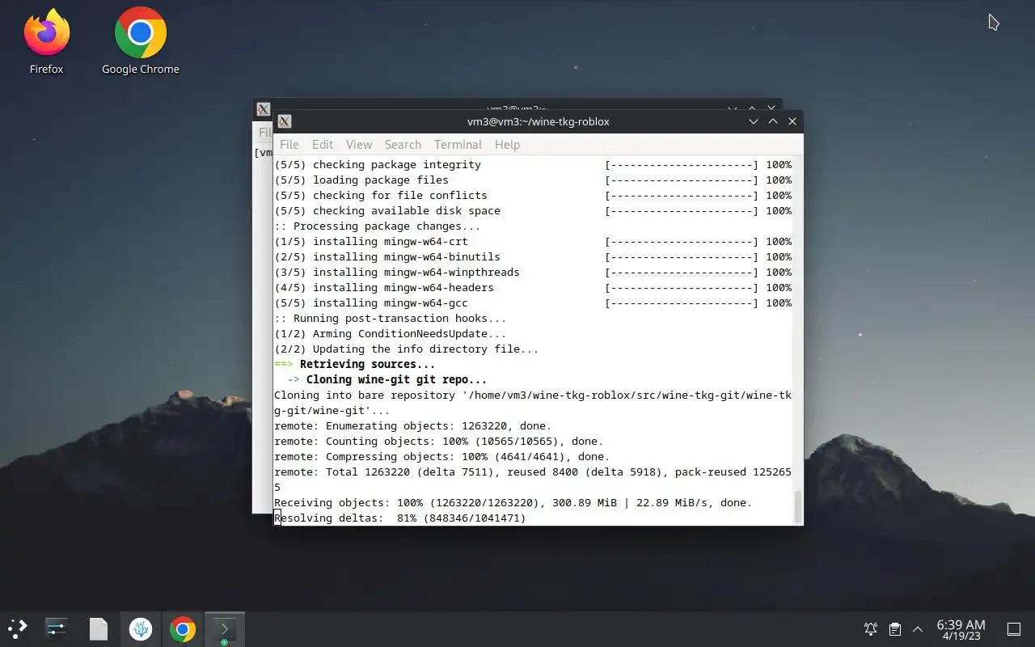This screenshot has height=647, width=1035.
Task: Click 'checking available disk space' text
Action: [406, 210]
